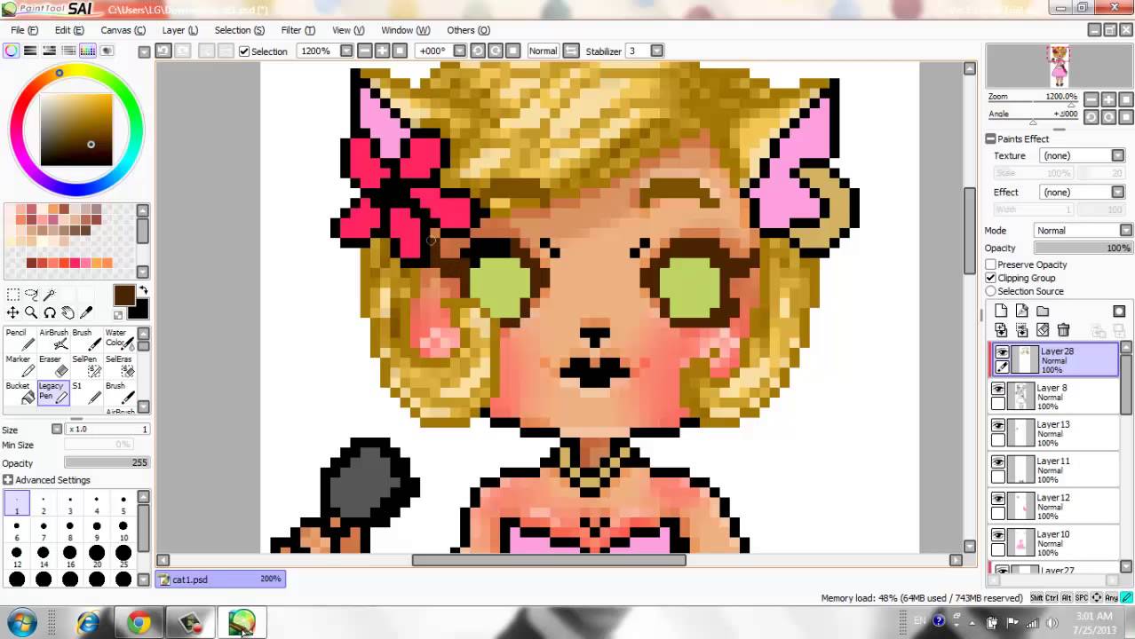Image resolution: width=1135 pixels, height=639 pixels.
Task: Adjust the brush Opacity slider
Action: click(x=106, y=462)
